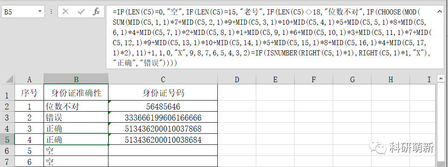Click cell containing 序号
This screenshot has width=448, height=167.
[x=29, y=92]
